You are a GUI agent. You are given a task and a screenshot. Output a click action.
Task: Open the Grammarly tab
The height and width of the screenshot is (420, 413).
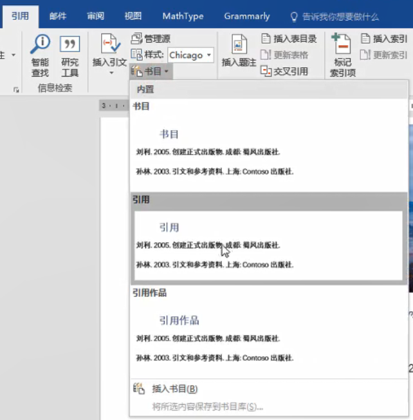[x=247, y=16]
